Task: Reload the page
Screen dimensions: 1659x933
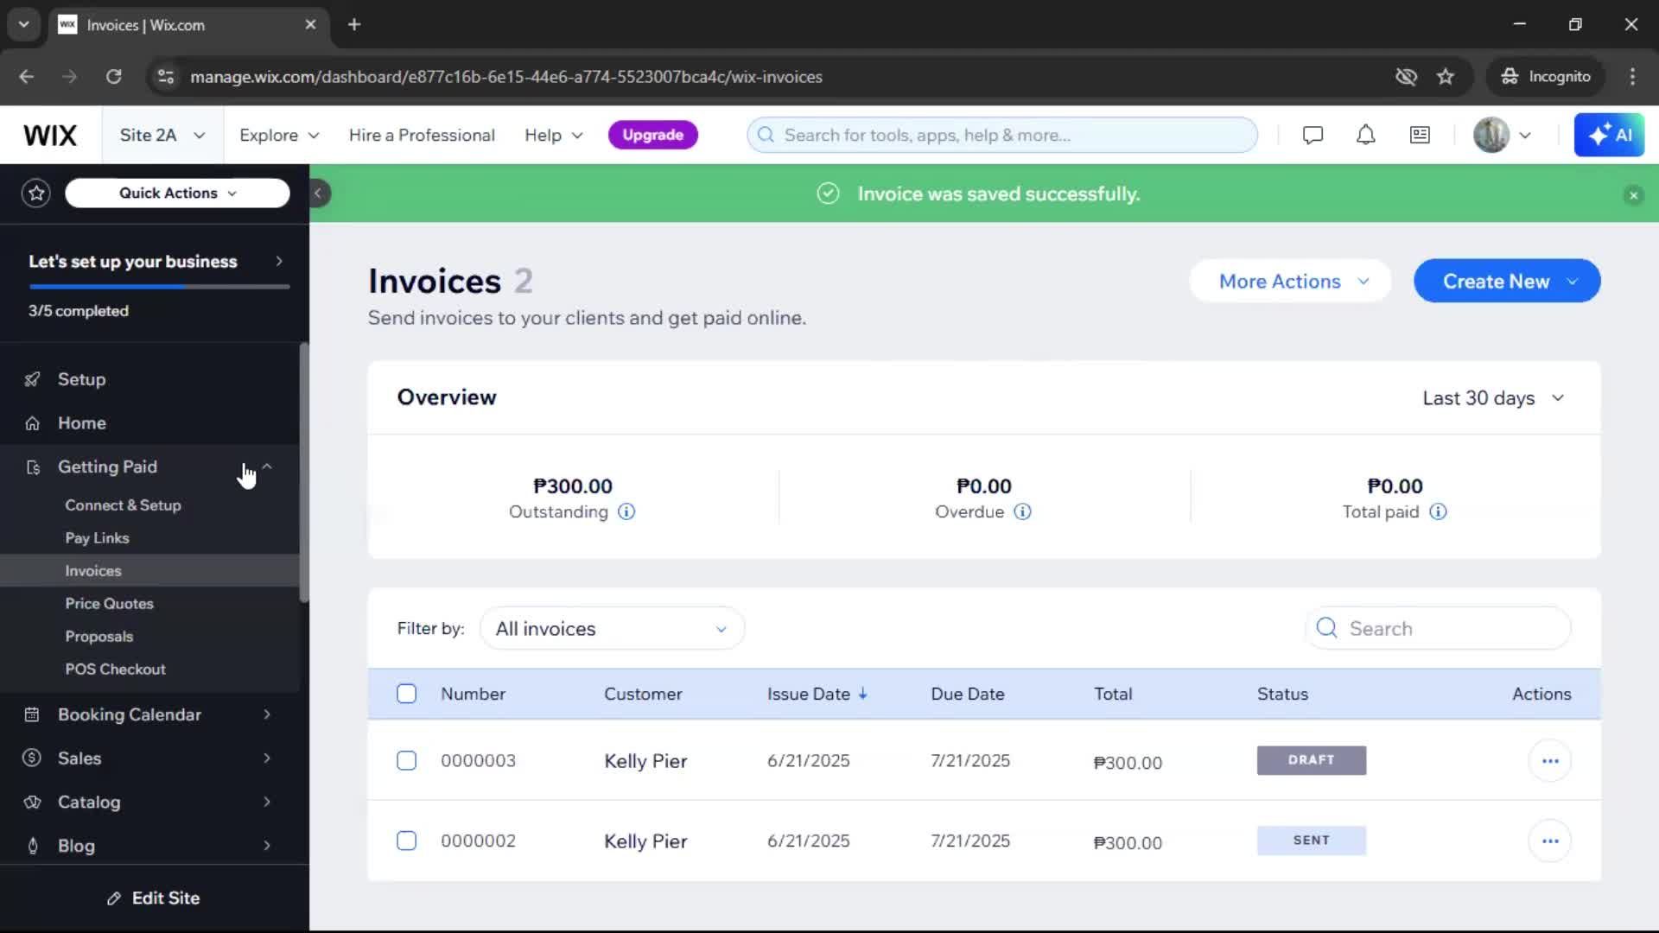Action: point(113,77)
